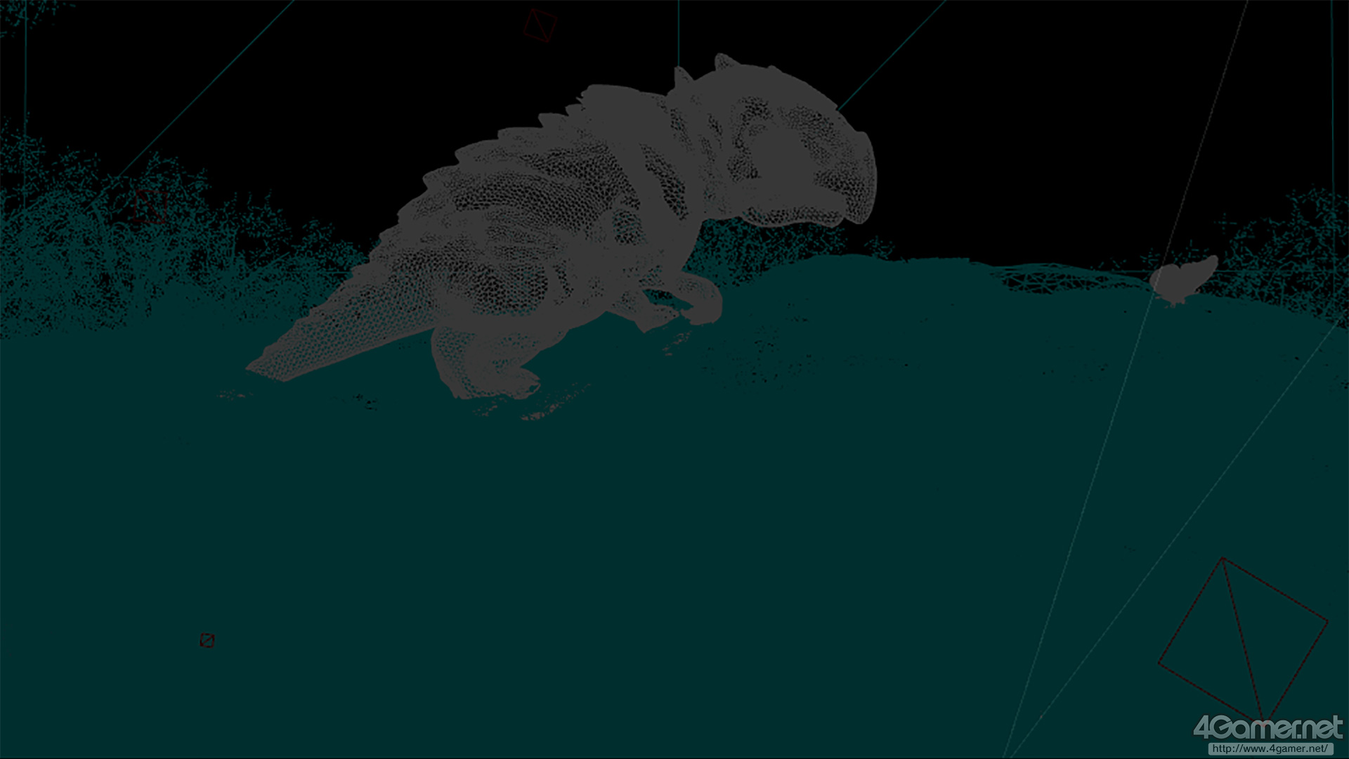Select the tiny red gizmo on ground
Image resolution: width=1349 pixels, height=759 pixels.
coord(207,640)
